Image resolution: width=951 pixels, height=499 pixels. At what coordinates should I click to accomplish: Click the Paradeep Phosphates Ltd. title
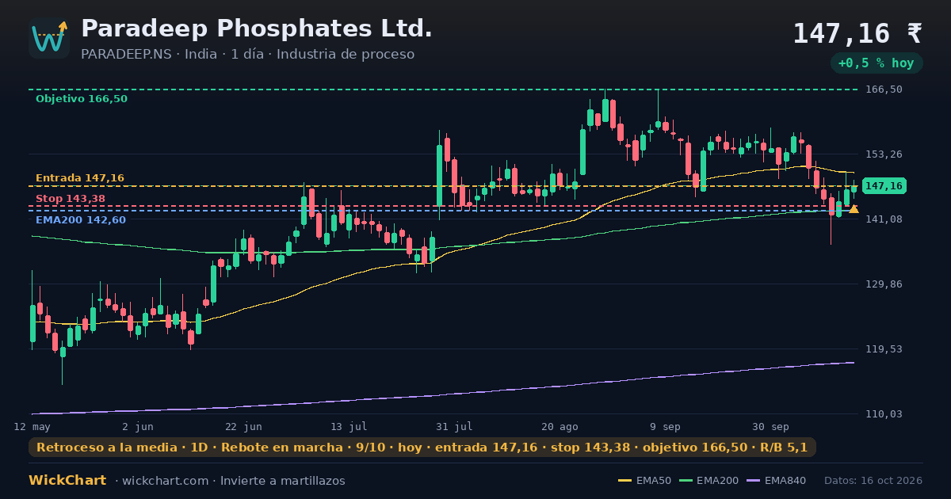[257, 29]
